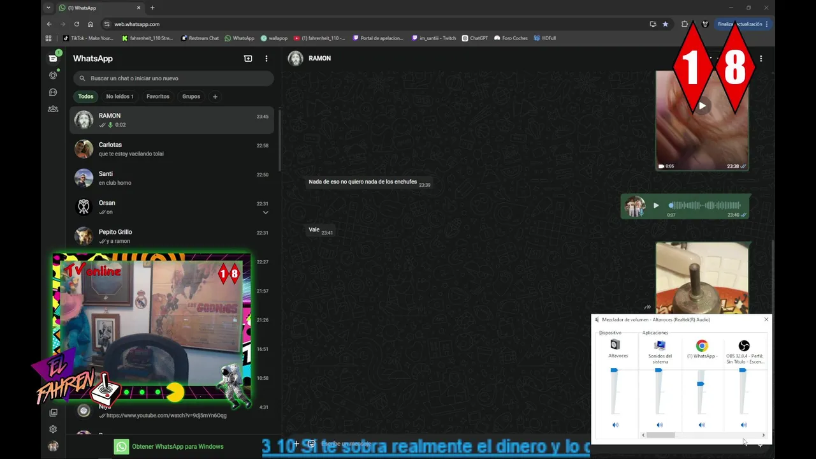Click the Sonidos del sistema icon
The height and width of the screenshot is (459, 816).
(660, 345)
